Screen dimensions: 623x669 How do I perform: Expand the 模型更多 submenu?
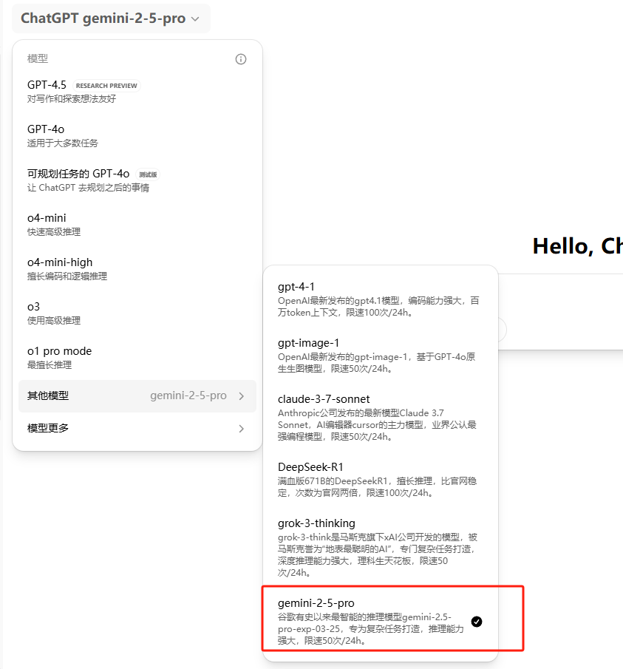(x=137, y=428)
